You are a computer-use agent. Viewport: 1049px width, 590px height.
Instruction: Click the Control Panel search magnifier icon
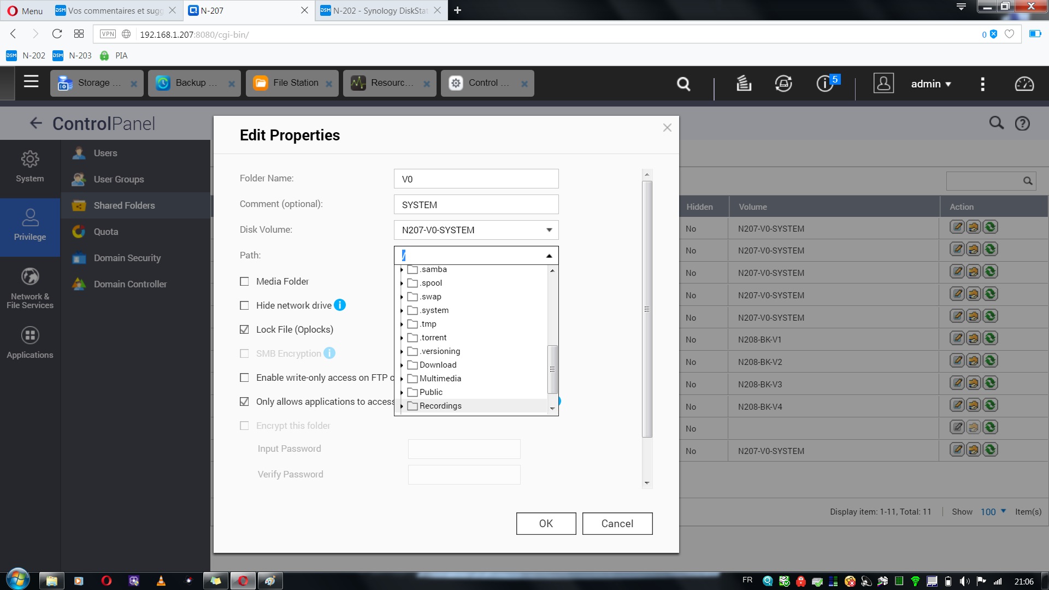tap(996, 123)
